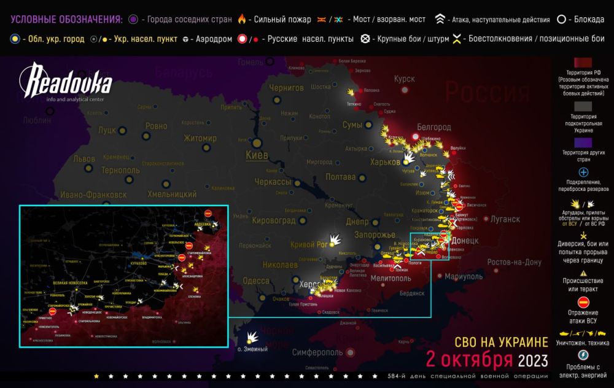Screen dimensions: 614x388
Task: Click the red no-entry 'Отражение атаки ВСУ' legend icon
Action: (583, 301)
